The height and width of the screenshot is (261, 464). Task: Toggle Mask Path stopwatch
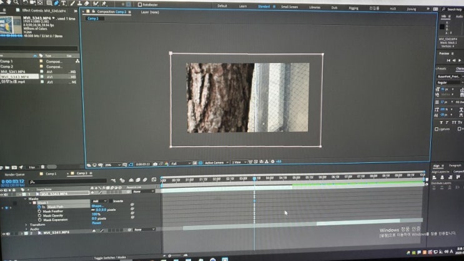pyautogui.click(x=39, y=207)
